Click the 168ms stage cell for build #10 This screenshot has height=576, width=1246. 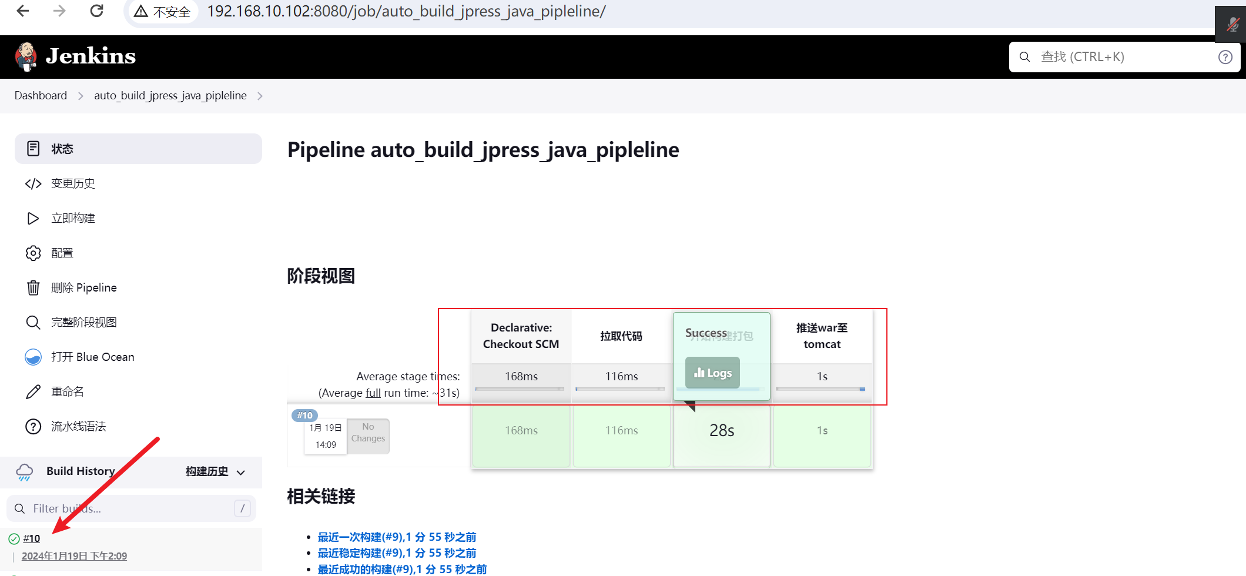coord(521,436)
